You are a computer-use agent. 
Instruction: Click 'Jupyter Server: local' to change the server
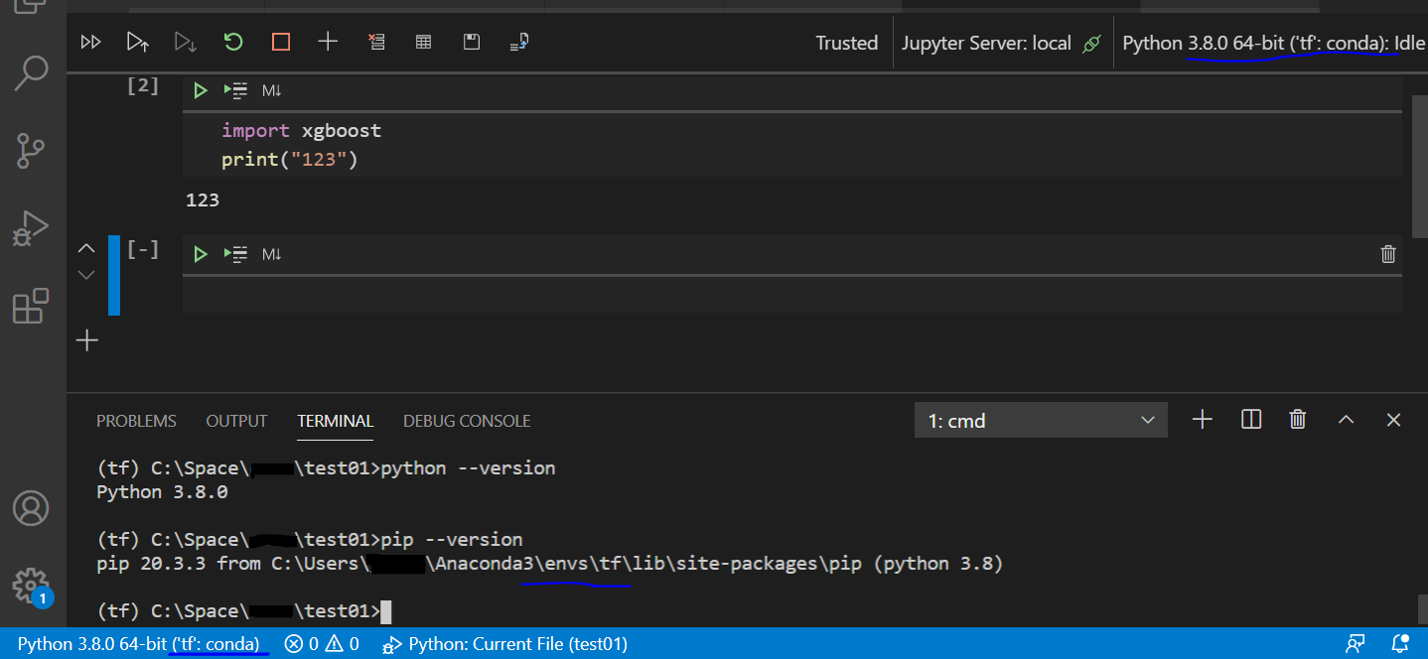coord(1001,43)
